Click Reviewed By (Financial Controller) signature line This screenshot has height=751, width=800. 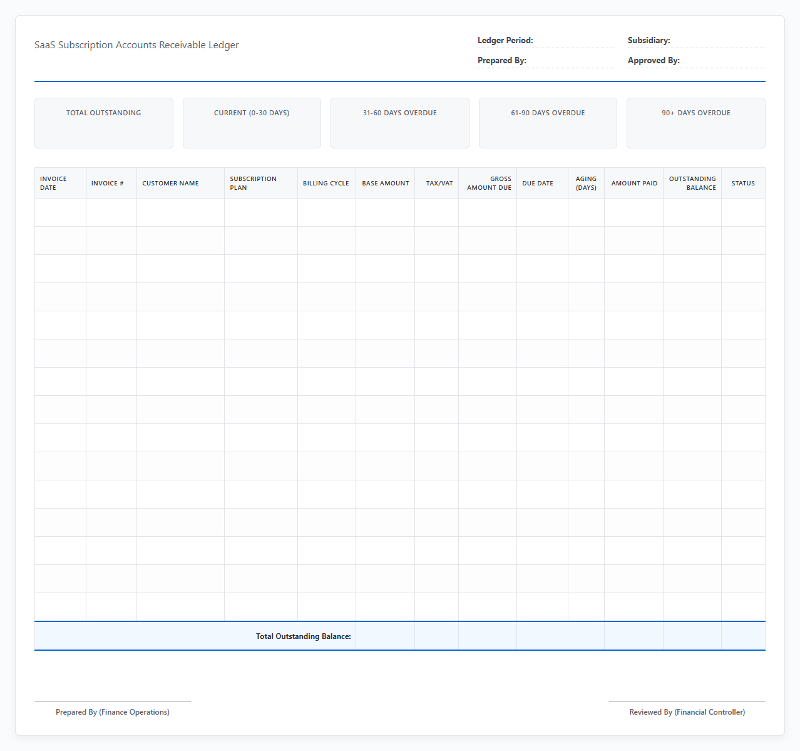tap(687, 708)
